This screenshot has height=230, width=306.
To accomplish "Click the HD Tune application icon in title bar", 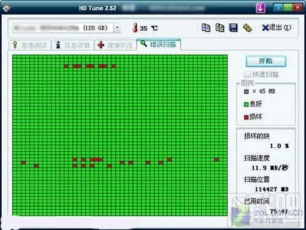I will [7, 8].
